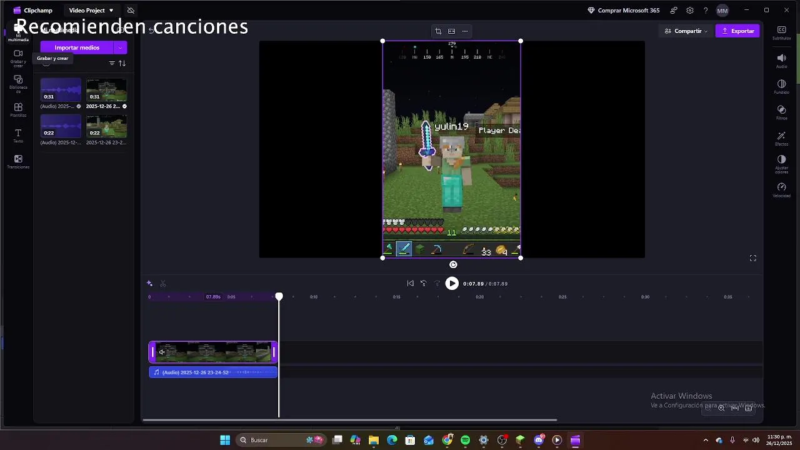Open the Windows Start menu
Viewport: 800px width, 450px height.
pyautogui.click(x=225, y=440)
